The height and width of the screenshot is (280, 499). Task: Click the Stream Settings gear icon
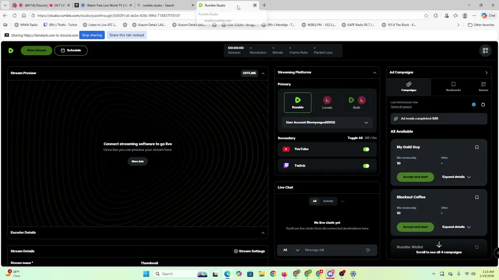(x=236, y=251)
